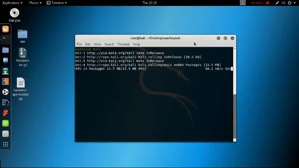Open the power system menu
Image resolution: width=299 pixels, height=168 pixels.
292,3
